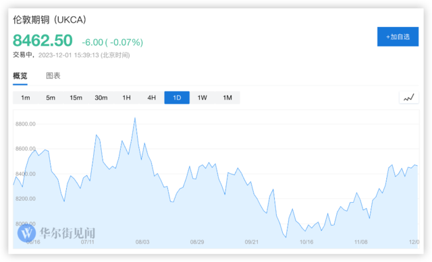Click the +加自选 watchlist button
The image size is (432, 262).
[398, 36]
